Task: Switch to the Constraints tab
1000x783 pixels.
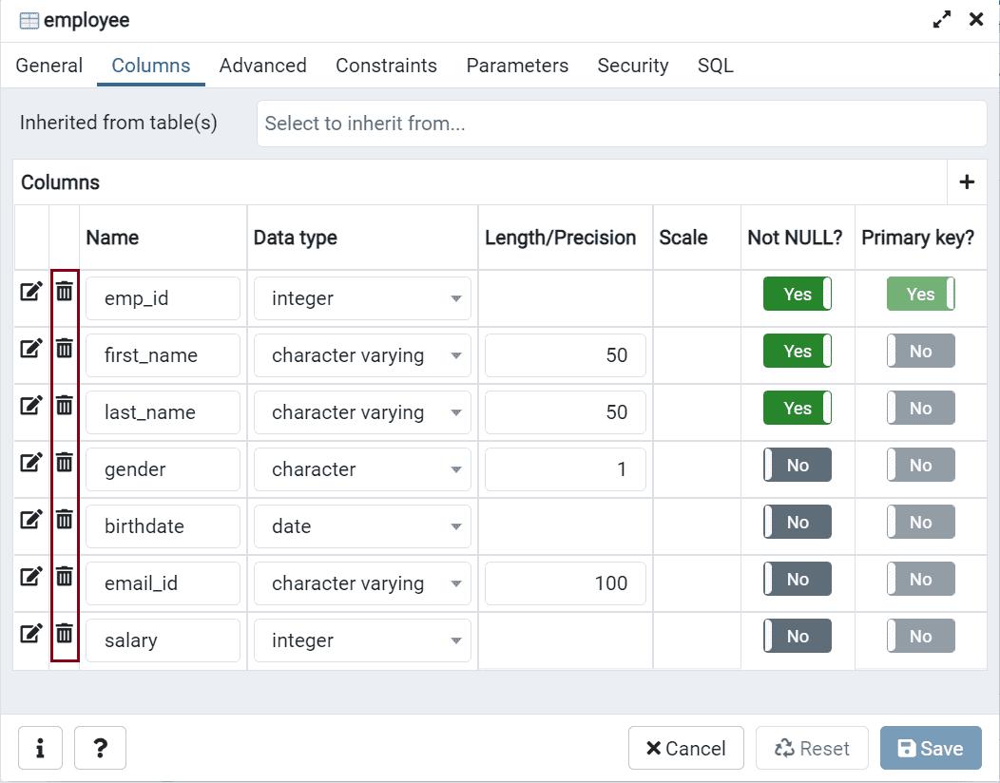Action: click(x=386, y=66)
